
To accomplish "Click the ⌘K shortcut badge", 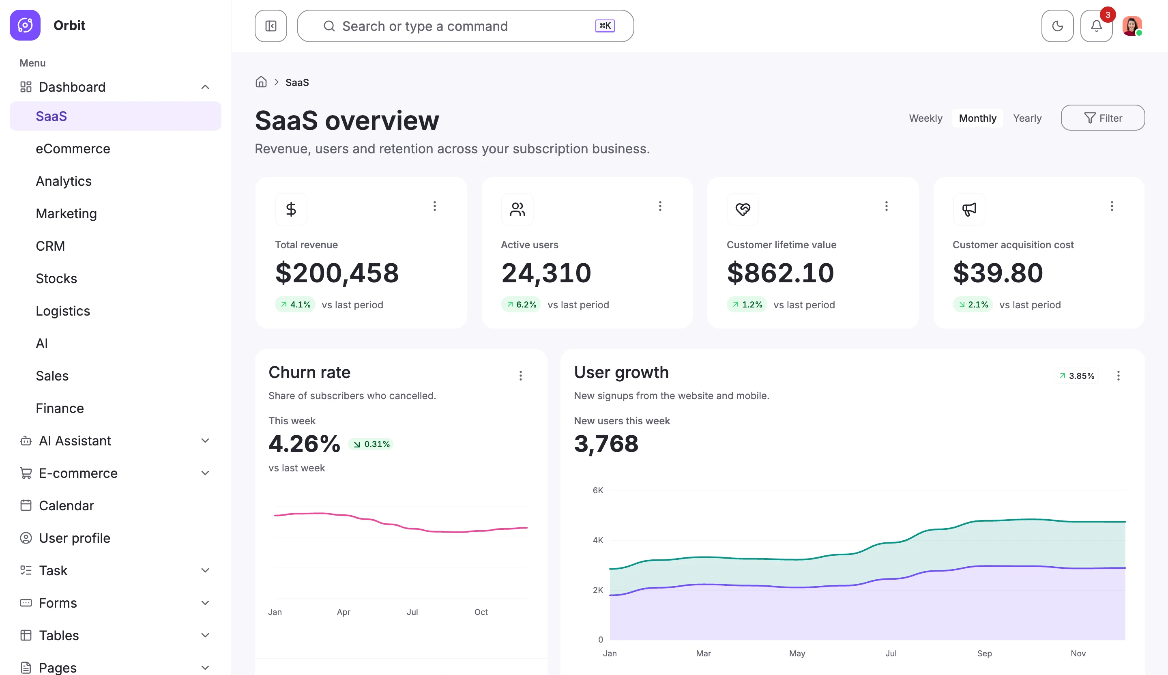I will (605, 26).
